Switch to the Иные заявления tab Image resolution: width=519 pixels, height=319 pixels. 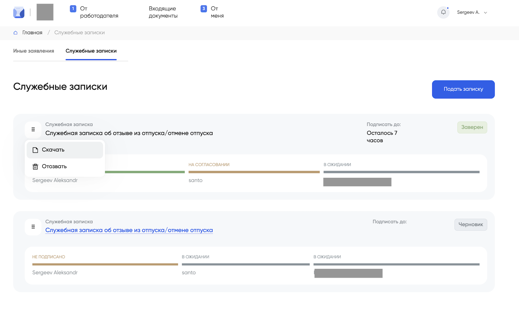34,51
